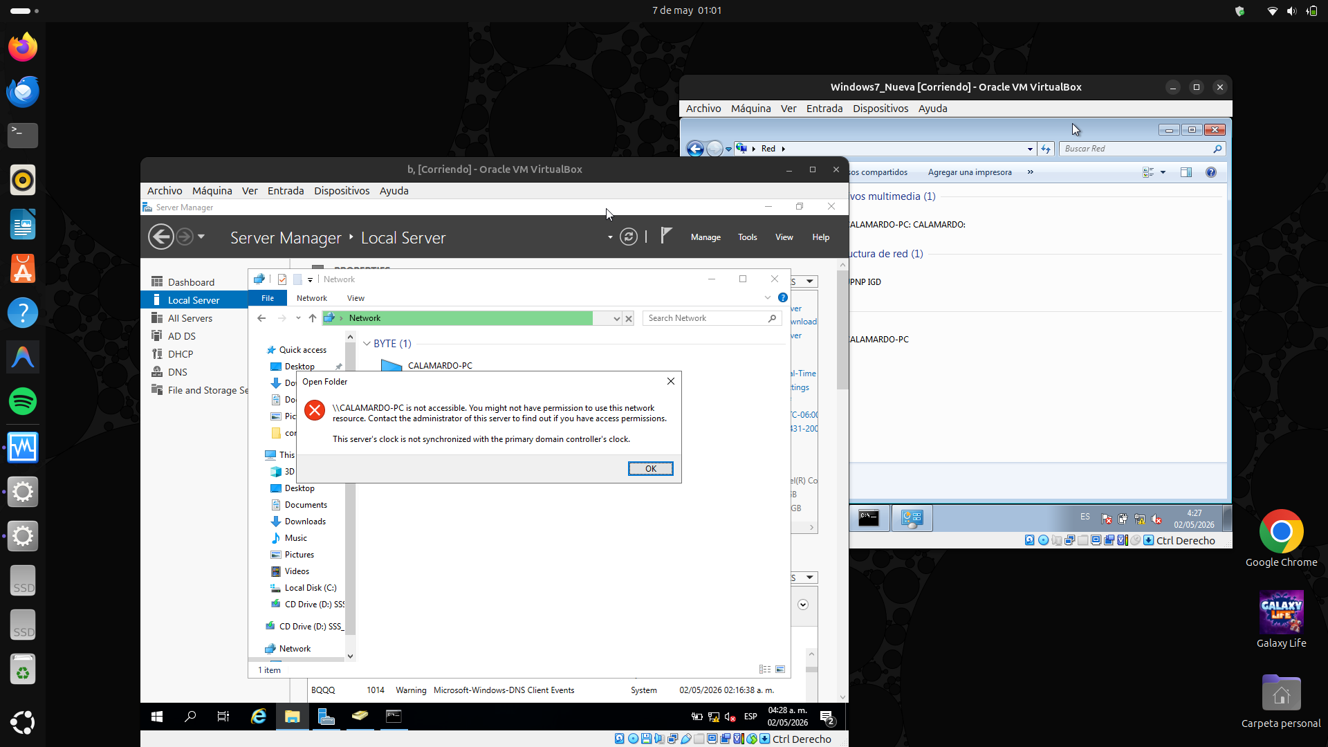Click the Buscar Red search field
Viewport: 1328px width, 747px height.
tap(1142, 149)
